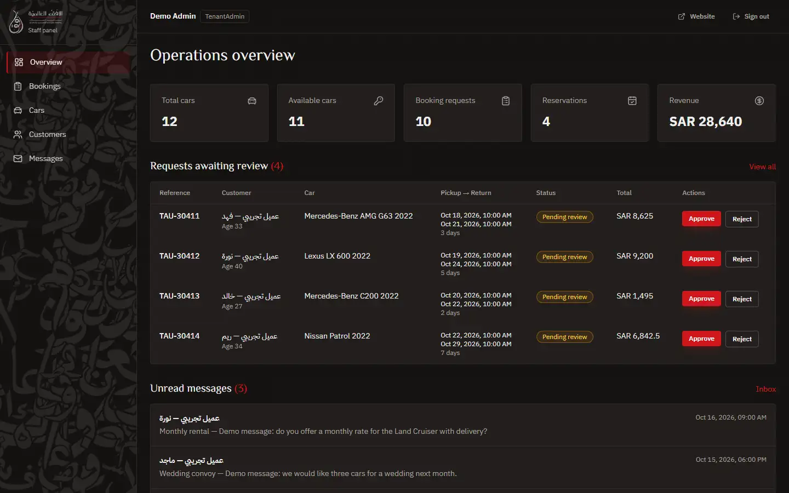Click the sign out arrow icon

736,17
